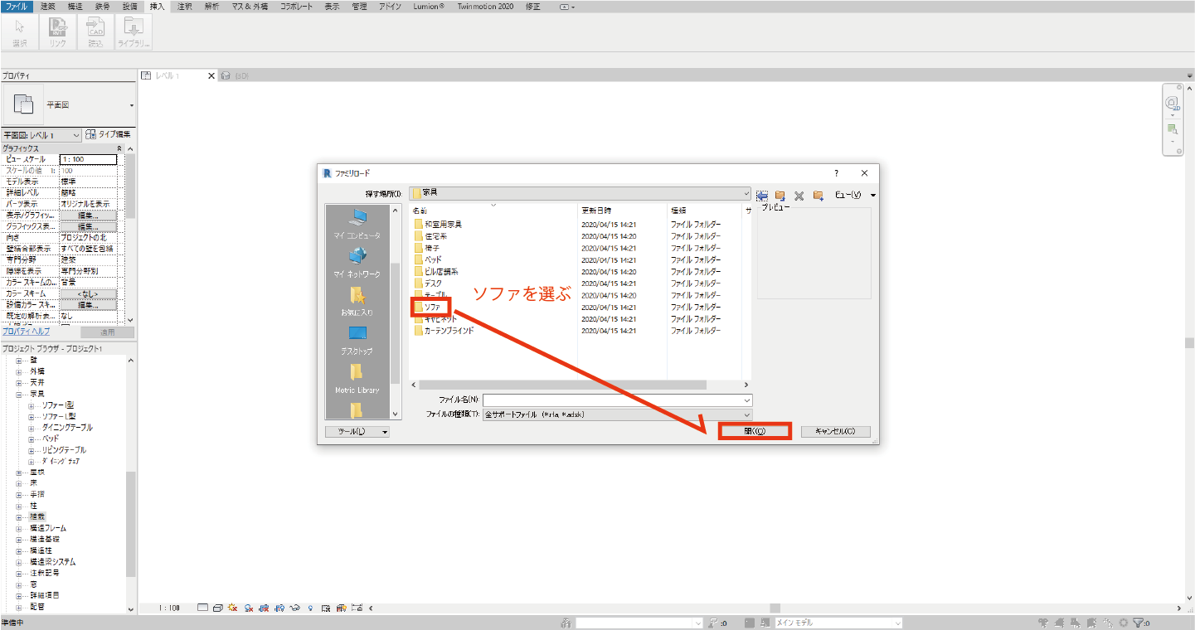Click the delete X icon in dialog toolbar
Screen dimensions: 1195x630
tap(799, 196)
